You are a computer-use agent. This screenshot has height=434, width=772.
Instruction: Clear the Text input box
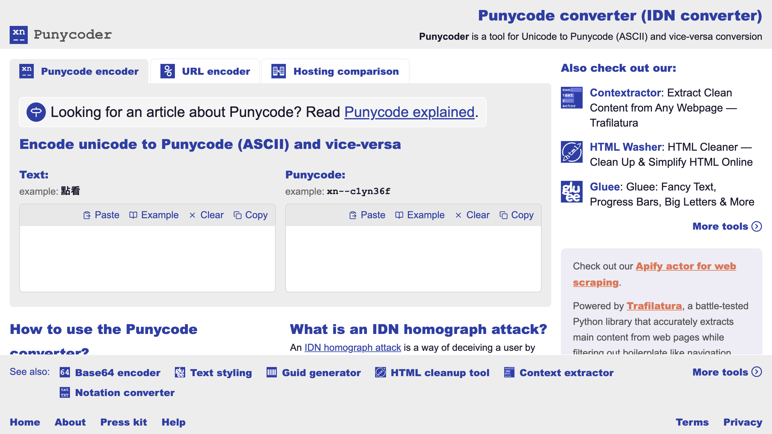coord(207,215)
